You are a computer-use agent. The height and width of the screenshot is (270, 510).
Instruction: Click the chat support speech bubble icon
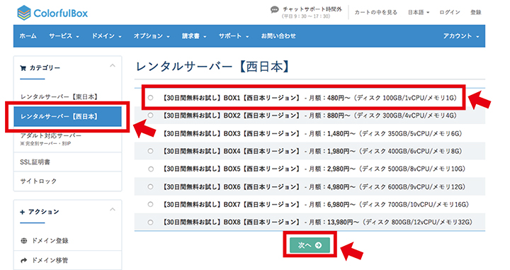pos(275,10)
